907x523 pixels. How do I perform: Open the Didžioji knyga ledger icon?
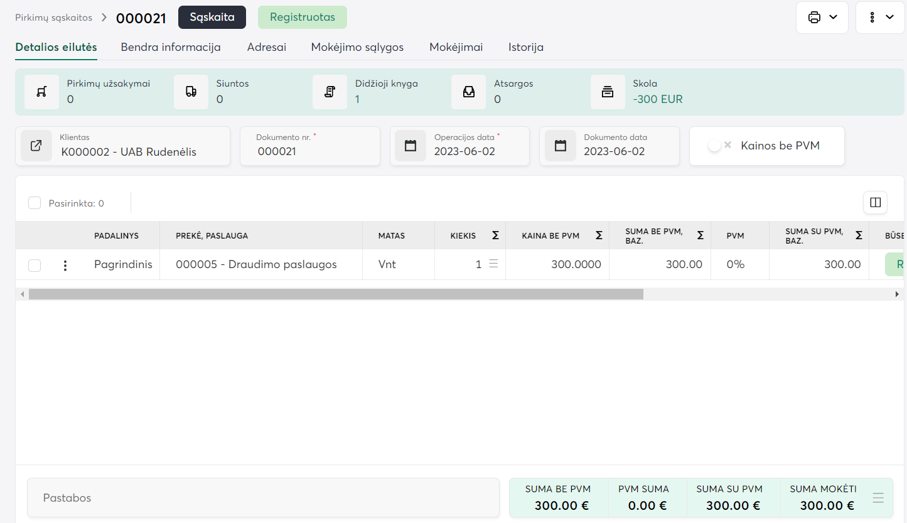tap(330, 92)
